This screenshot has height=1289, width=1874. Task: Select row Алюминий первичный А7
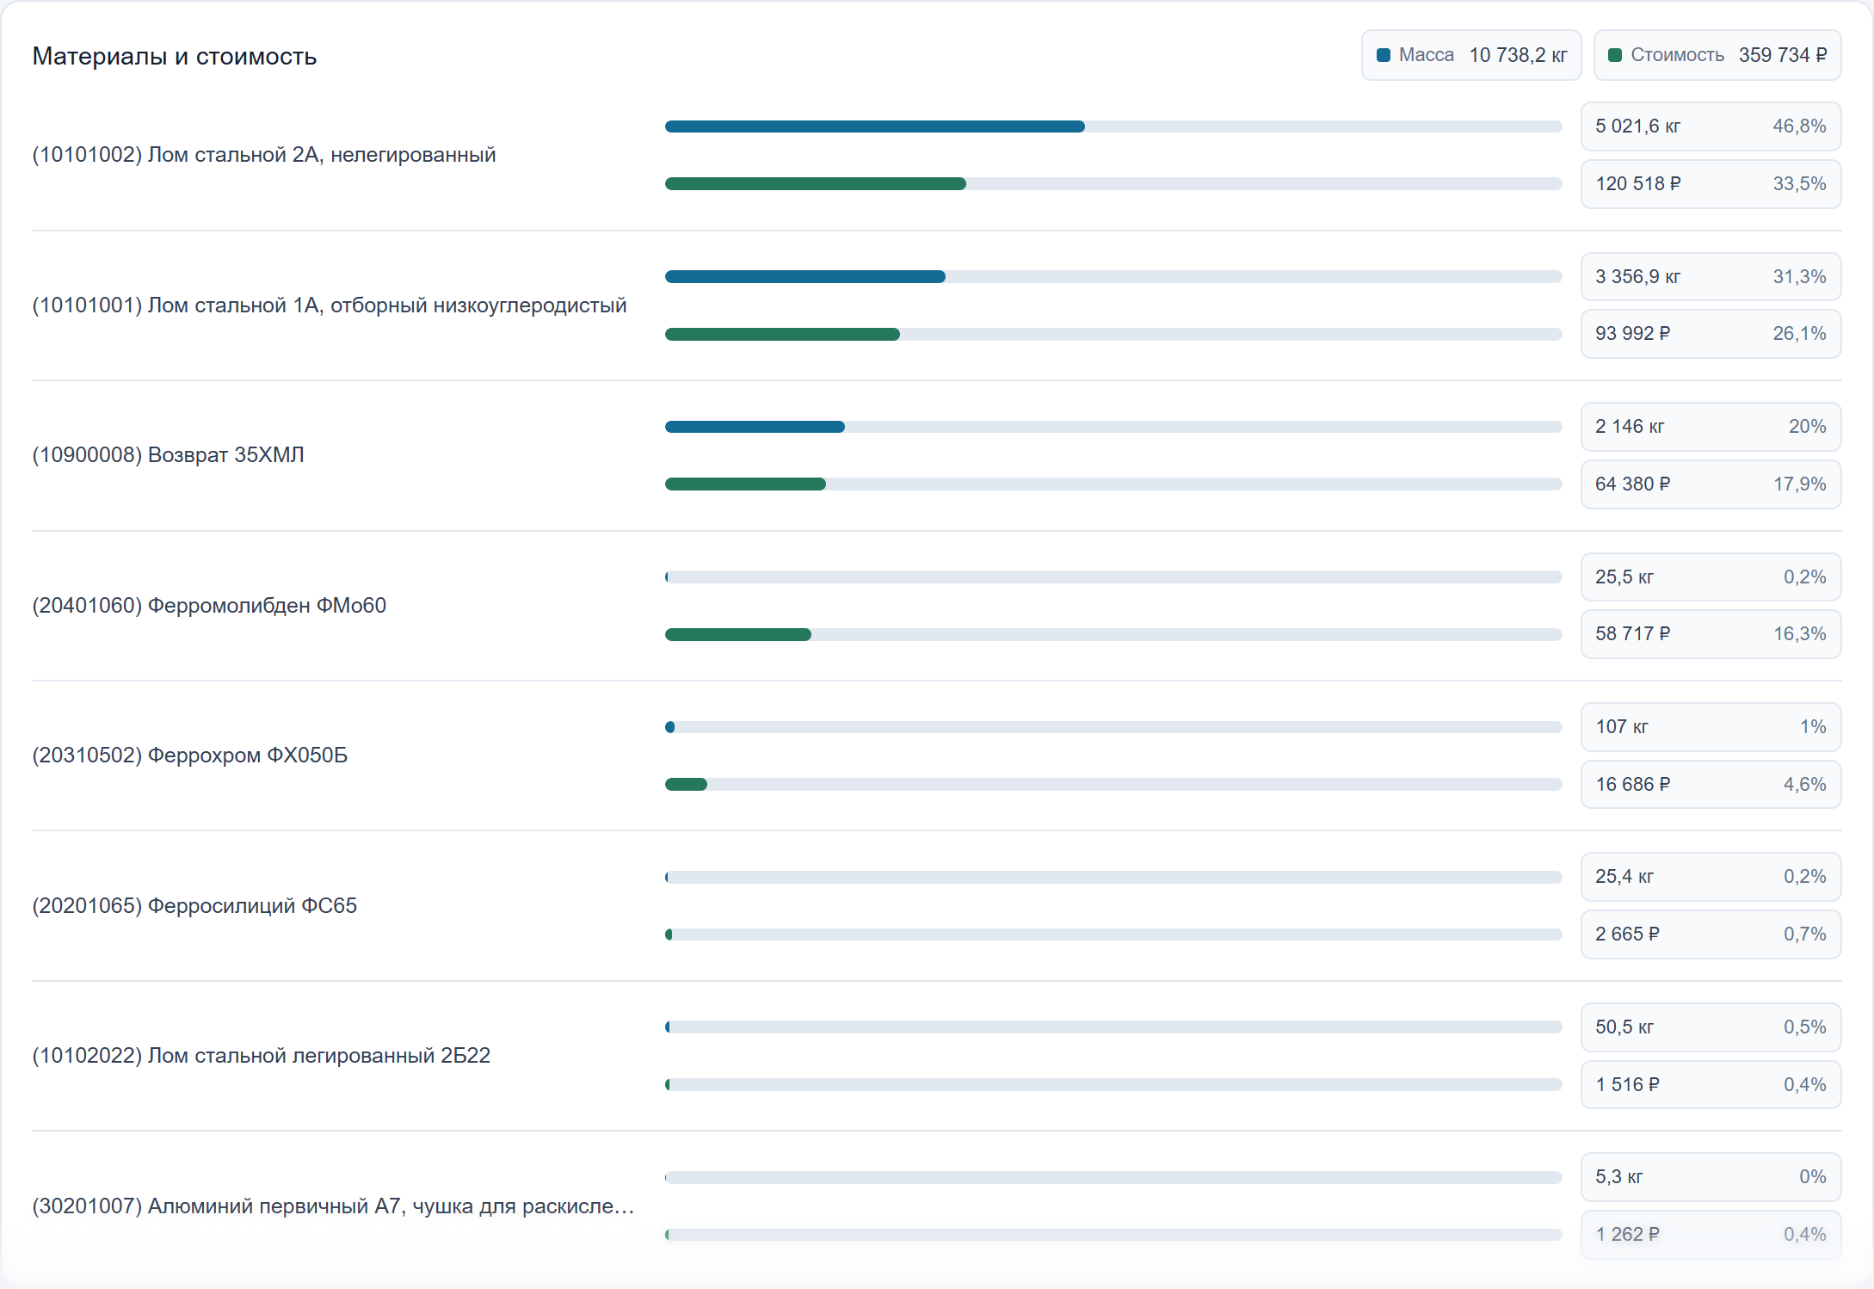click(937, 1206)
